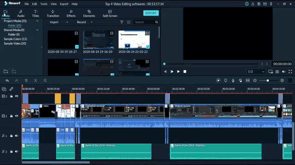The image size is (295, 165).
Task: Click the media Search field
Action: point(146,22)
